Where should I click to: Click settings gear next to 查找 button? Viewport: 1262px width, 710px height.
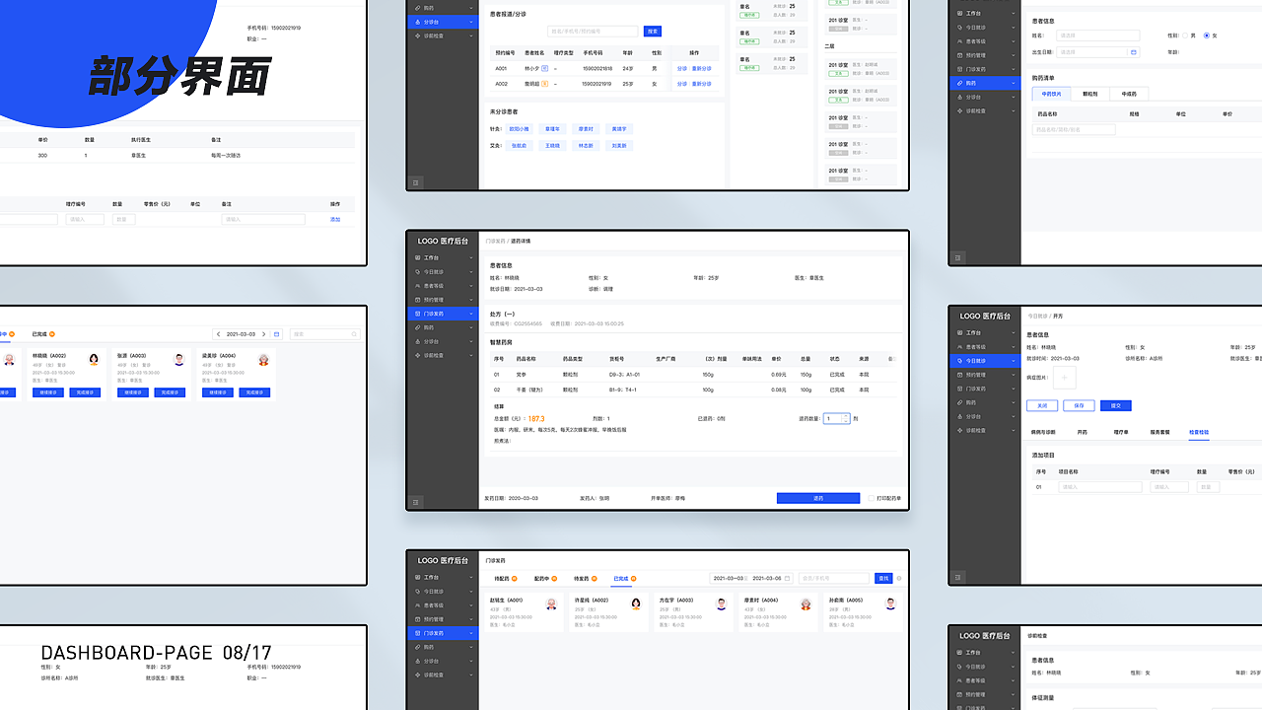coord(899,578)
